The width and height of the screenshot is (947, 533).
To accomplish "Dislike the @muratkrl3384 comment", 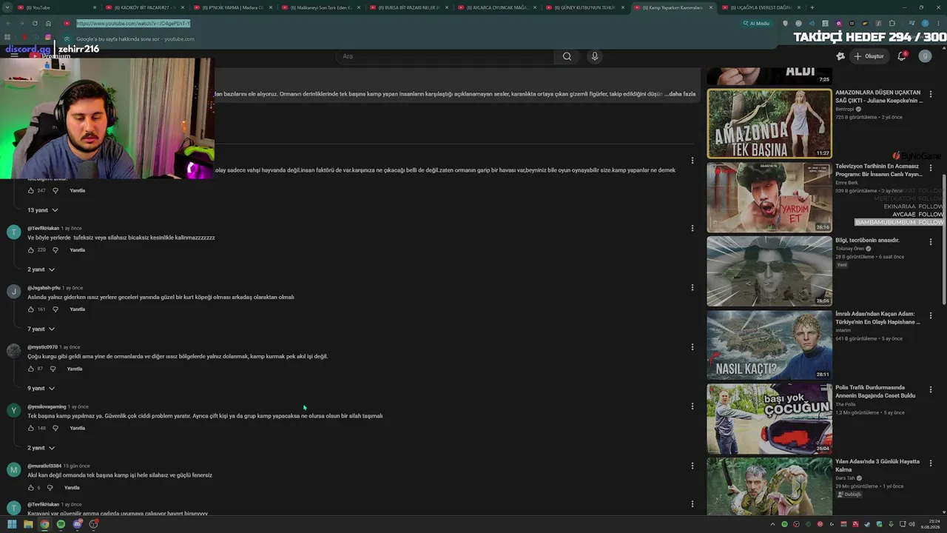I will (50, 488).
